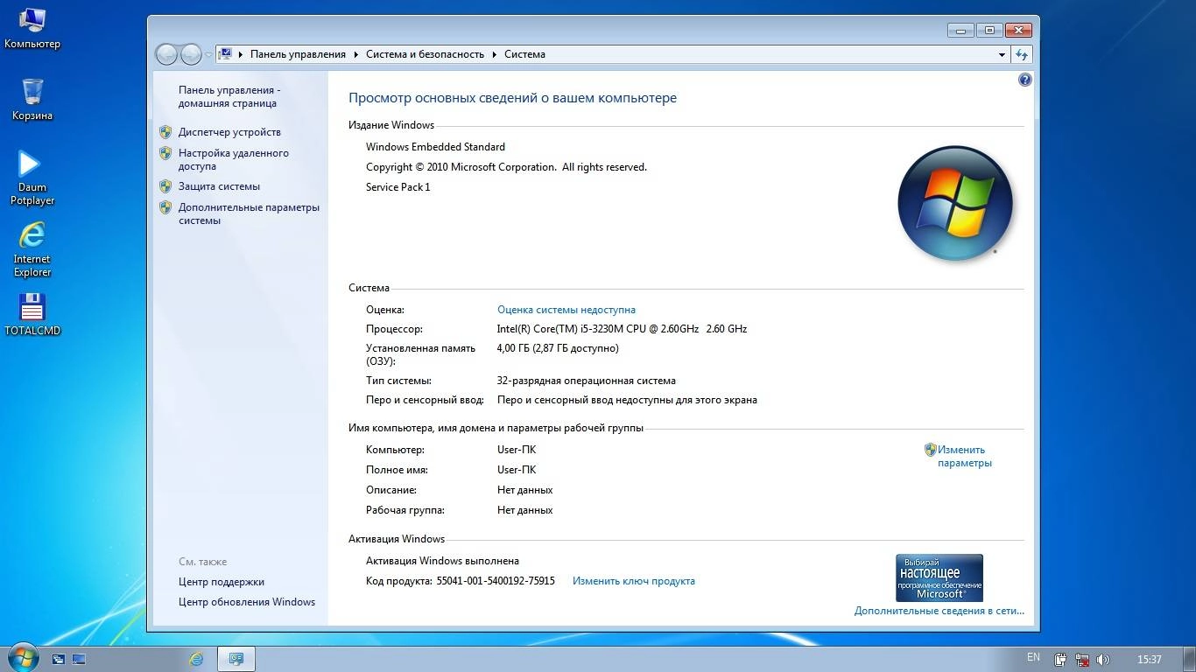1196x672 pixels.
Task: Open the Компьютер desktop icon
Action: (32, 28)
